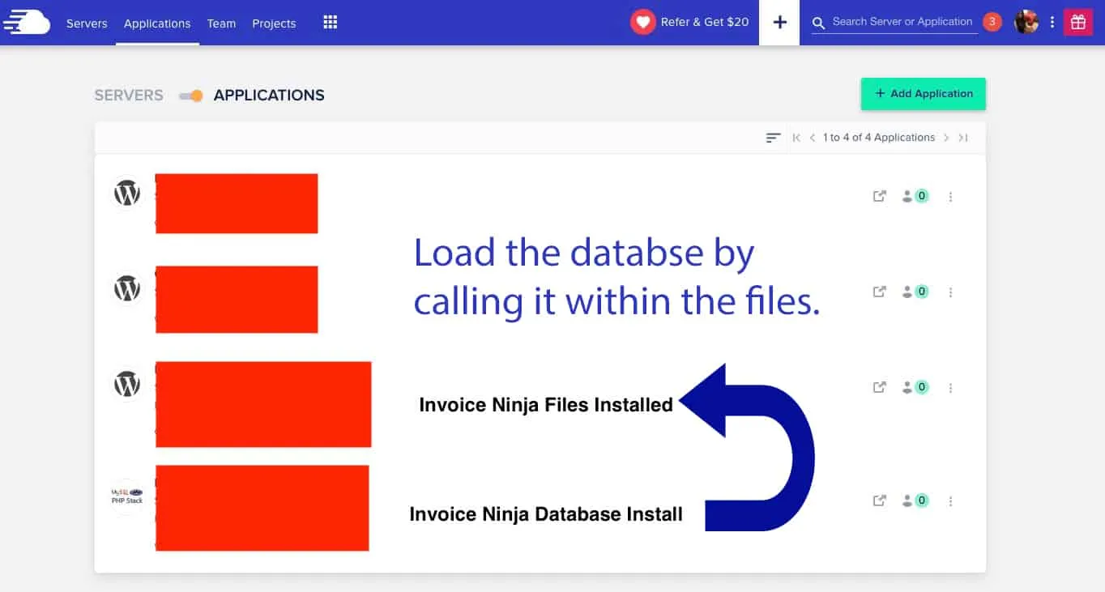This screenshot has height=592, width=1105.
Task: View team members of third WordPress app
Action: (915, 387)
